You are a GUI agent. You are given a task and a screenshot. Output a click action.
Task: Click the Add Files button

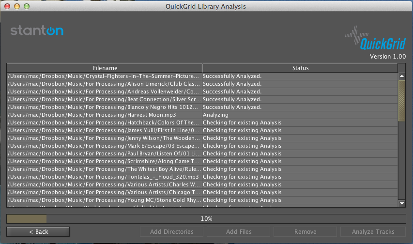(239, 232)
